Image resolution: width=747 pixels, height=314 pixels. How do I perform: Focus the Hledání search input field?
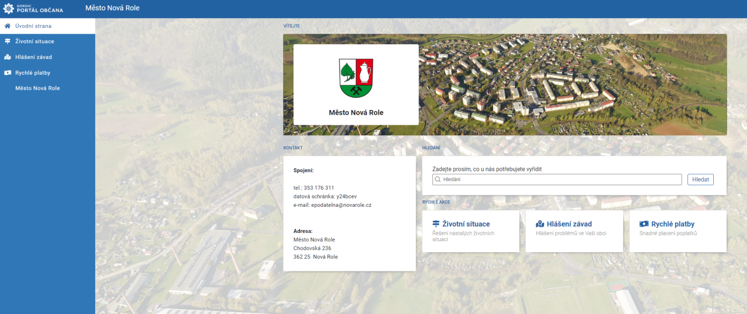[x=560, y=179]
